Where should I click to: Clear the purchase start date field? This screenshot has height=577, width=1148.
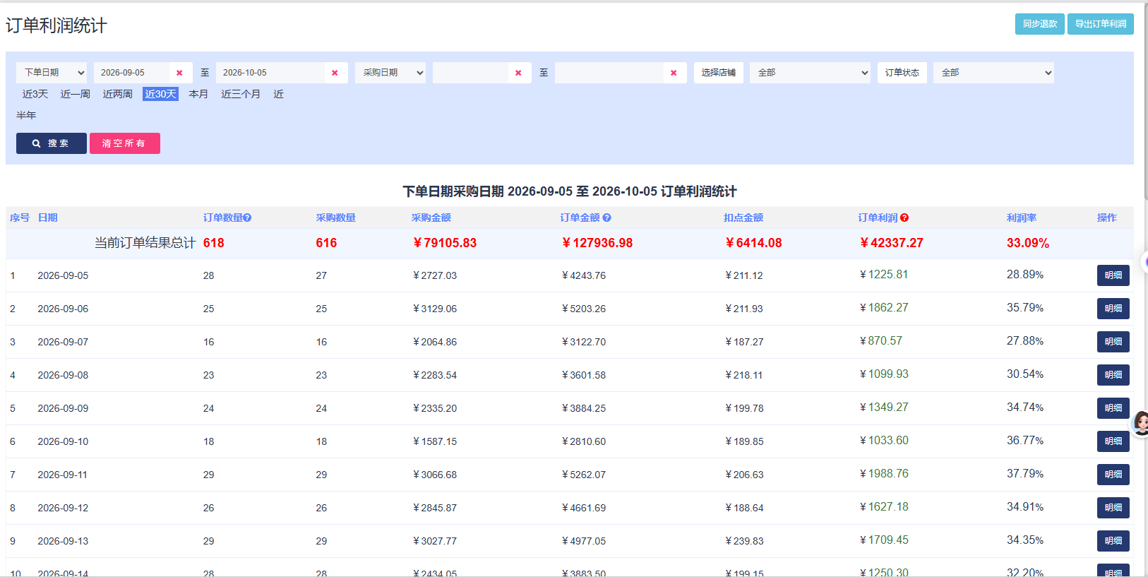518,73
